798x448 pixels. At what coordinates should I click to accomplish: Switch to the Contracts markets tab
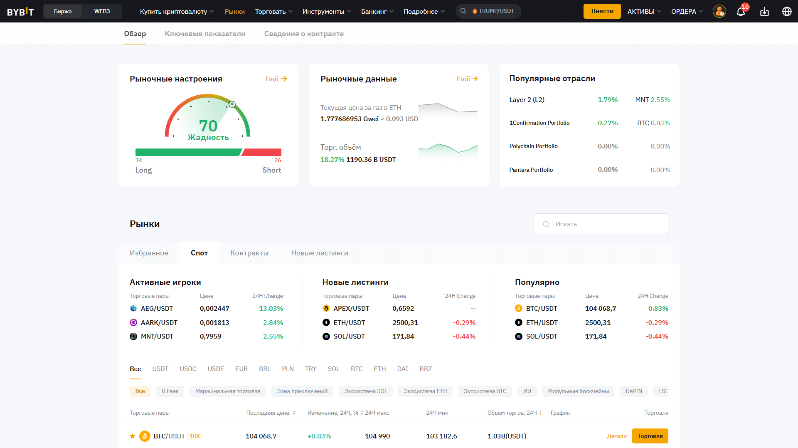click(x=249, y=253)
